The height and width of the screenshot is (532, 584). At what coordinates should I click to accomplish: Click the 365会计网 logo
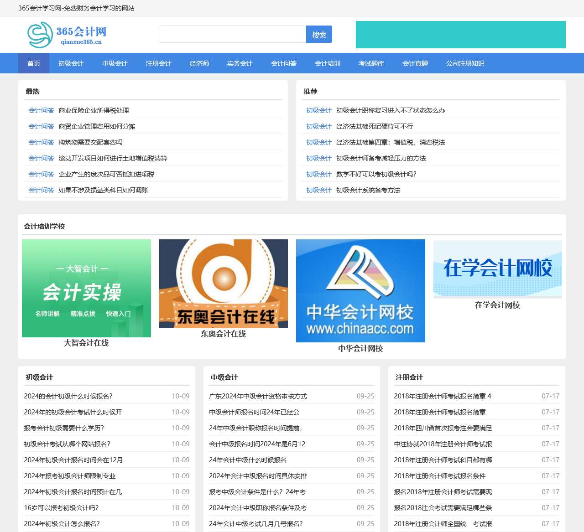tap(67, 35)
